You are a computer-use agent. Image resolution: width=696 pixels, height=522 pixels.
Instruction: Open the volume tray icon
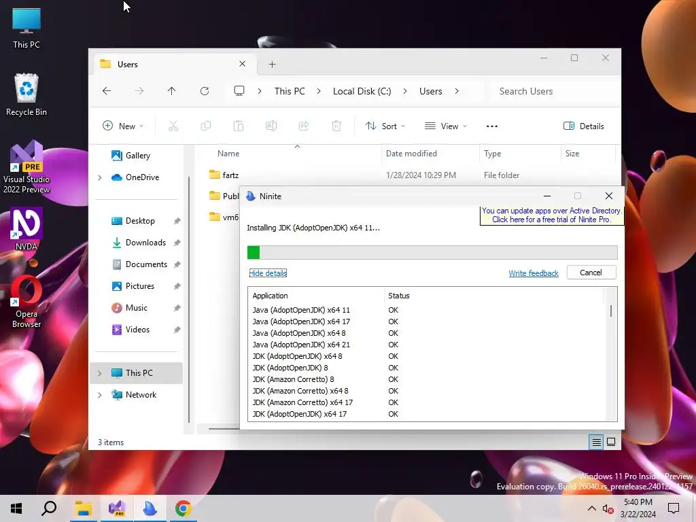(608, 508)
